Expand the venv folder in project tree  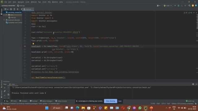(6, 15)
